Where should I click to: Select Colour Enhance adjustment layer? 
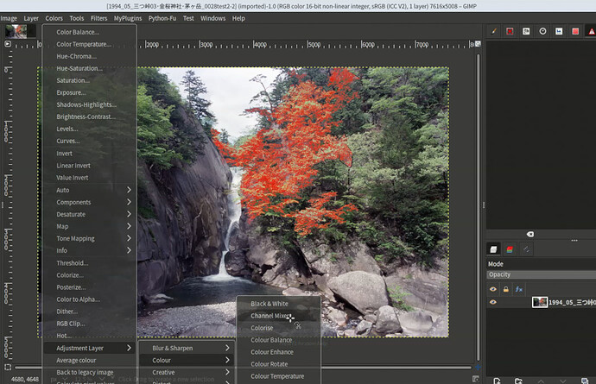pyautogui.click(x=279, y=352)
